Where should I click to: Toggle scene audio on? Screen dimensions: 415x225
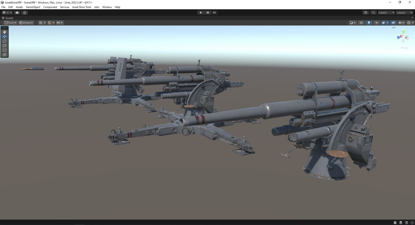coord(377,22)
